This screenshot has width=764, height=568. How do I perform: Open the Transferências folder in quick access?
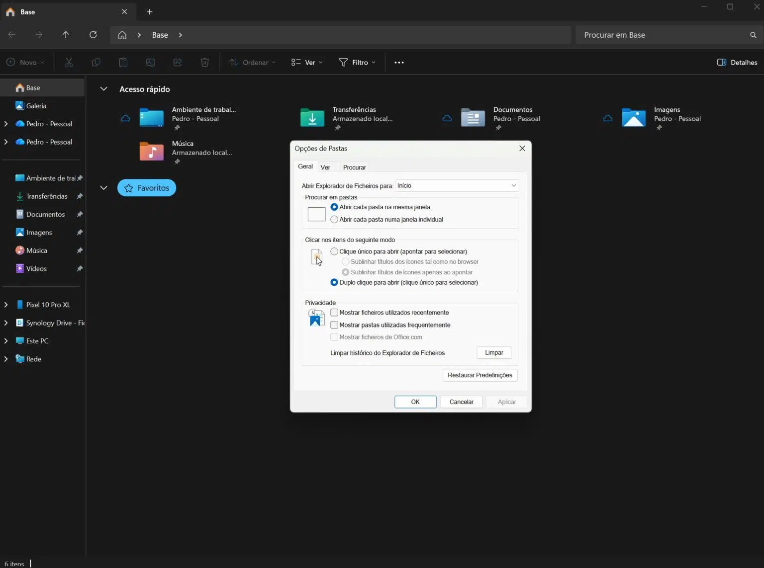(312, 118)
